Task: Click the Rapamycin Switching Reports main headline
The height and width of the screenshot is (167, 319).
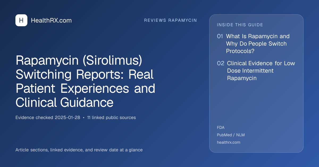Action: pos(86,81)
